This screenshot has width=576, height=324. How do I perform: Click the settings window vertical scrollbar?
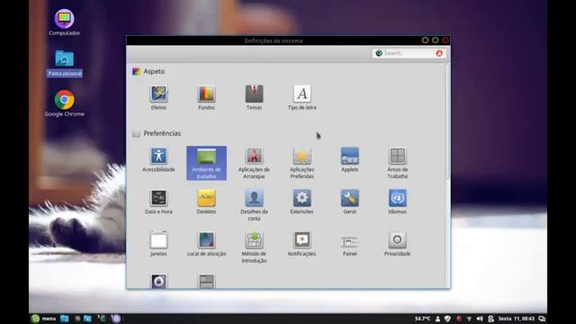click(x=447, y=121)
